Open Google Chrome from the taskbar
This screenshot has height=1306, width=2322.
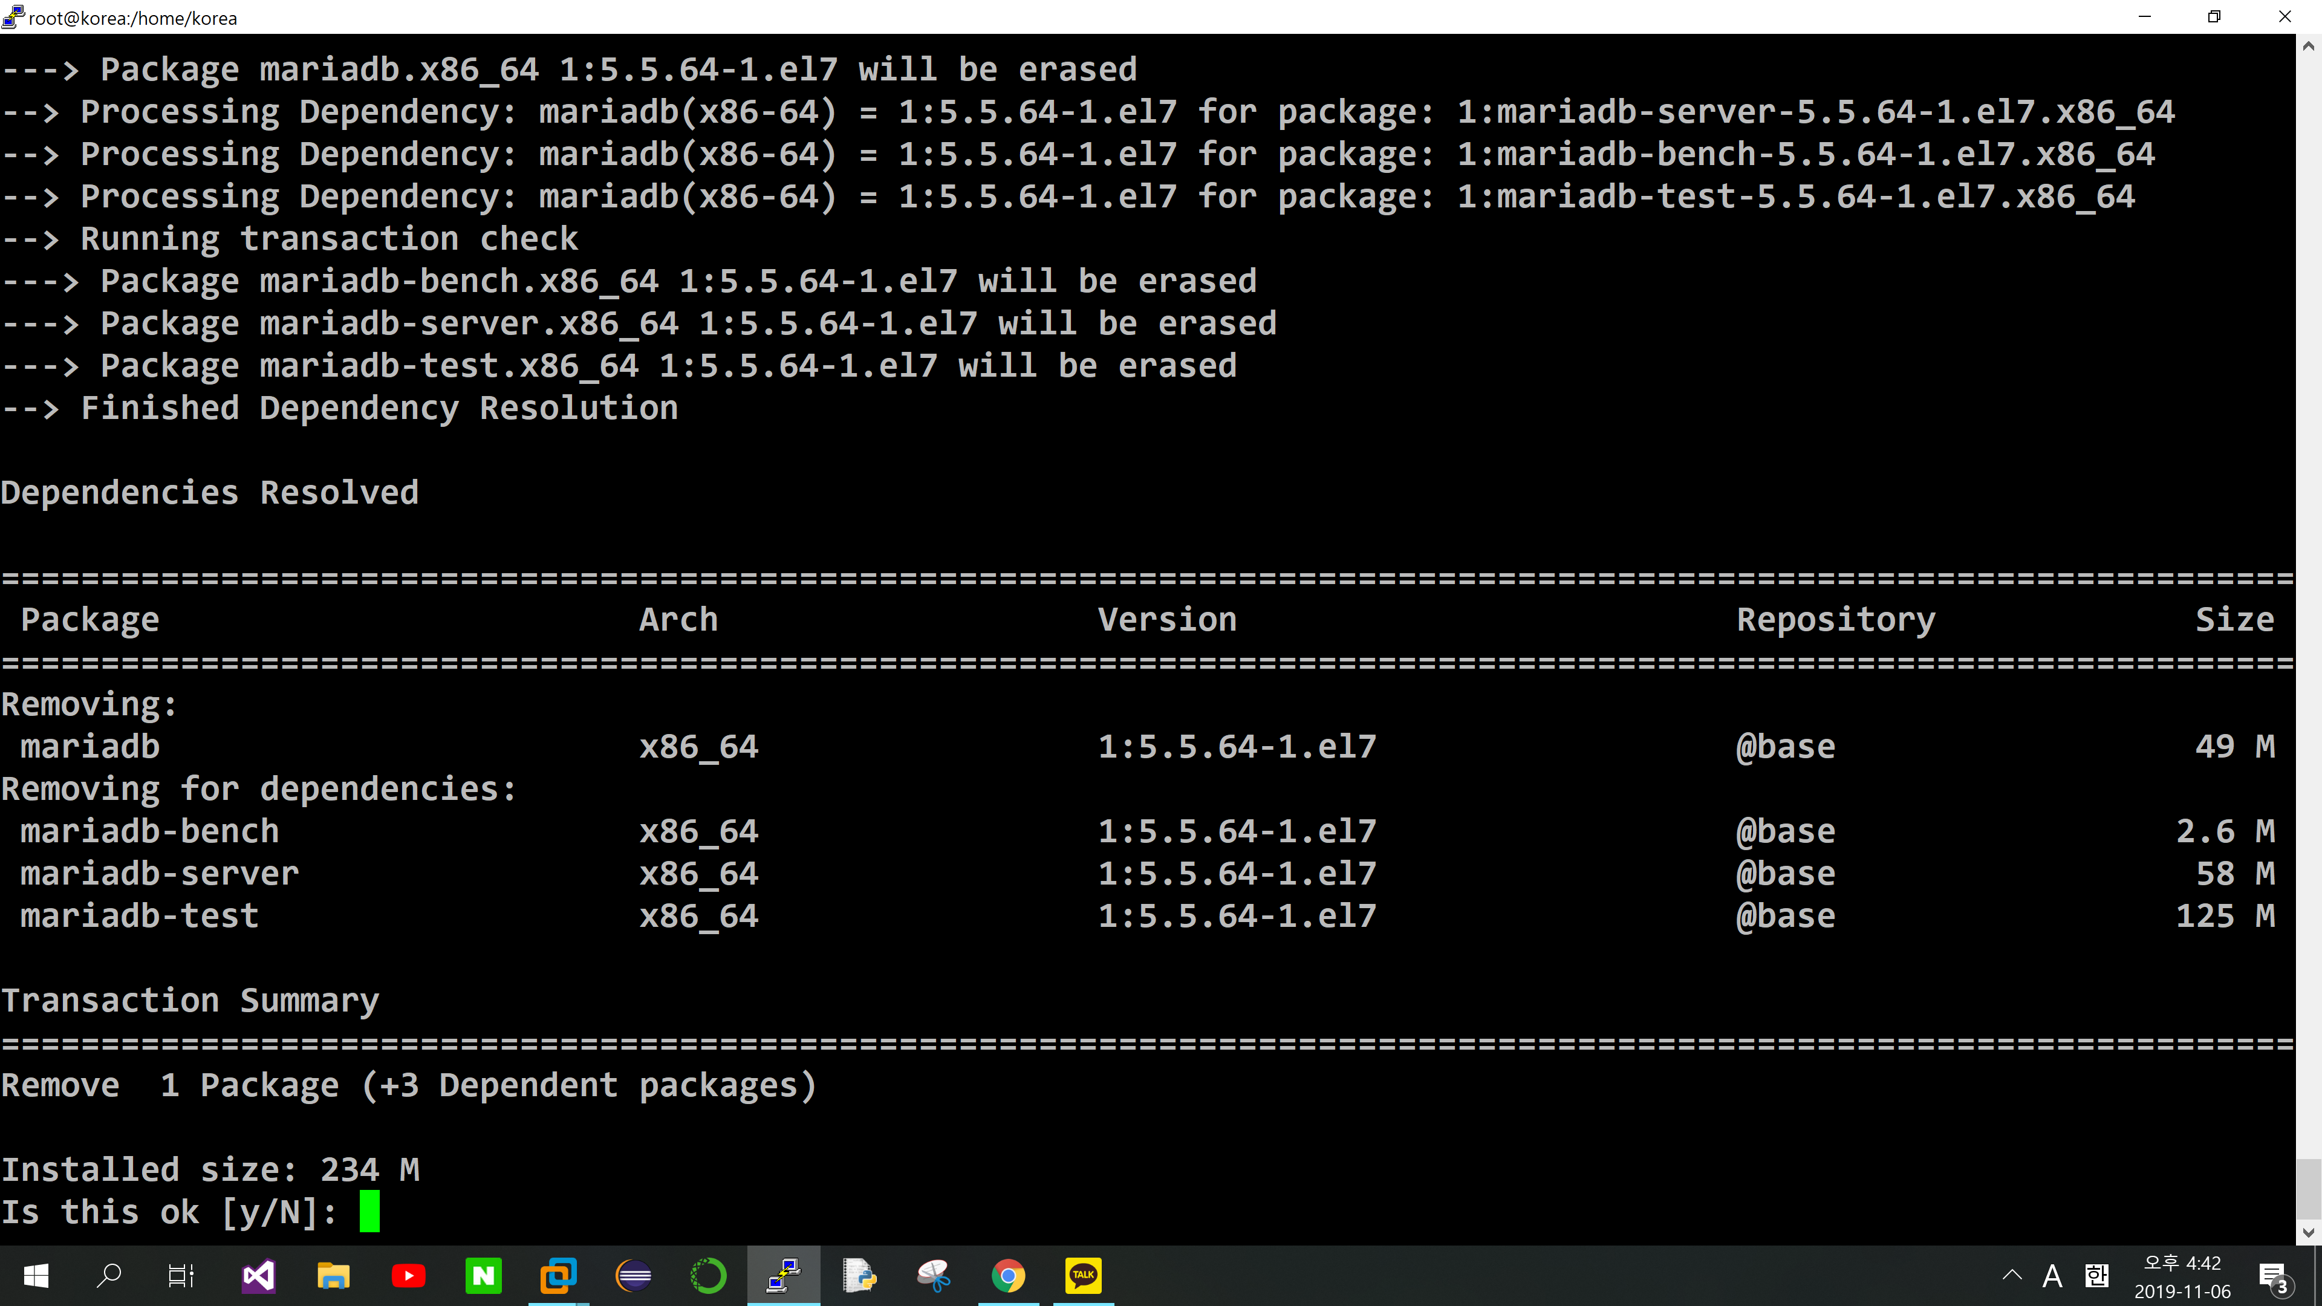[x=1008, y=1275]
